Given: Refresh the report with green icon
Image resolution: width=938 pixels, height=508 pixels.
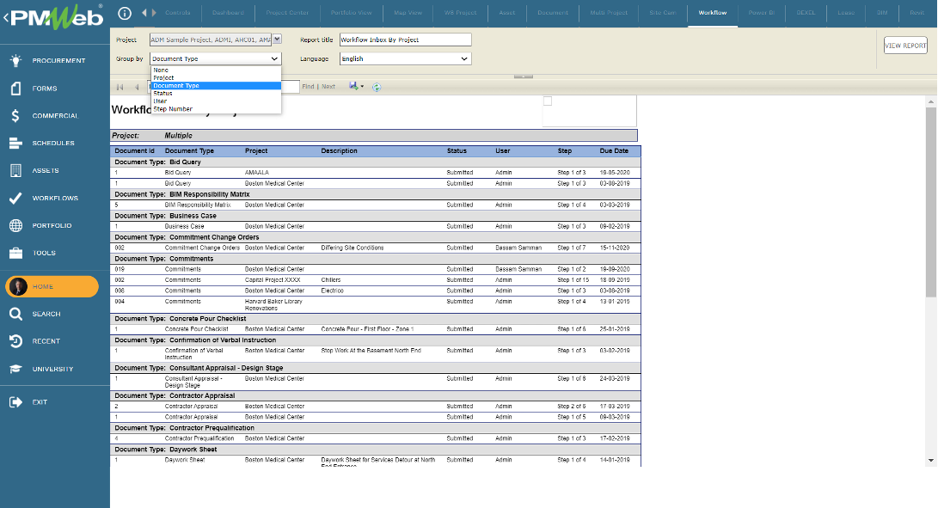Looking at the screenshot, I should click(377, 87).
